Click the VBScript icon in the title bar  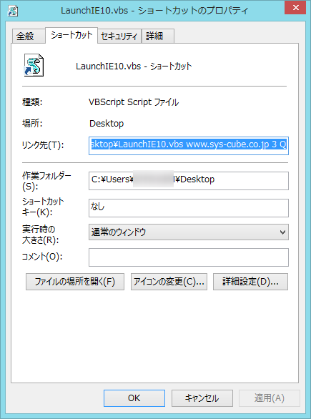[13, 11]
